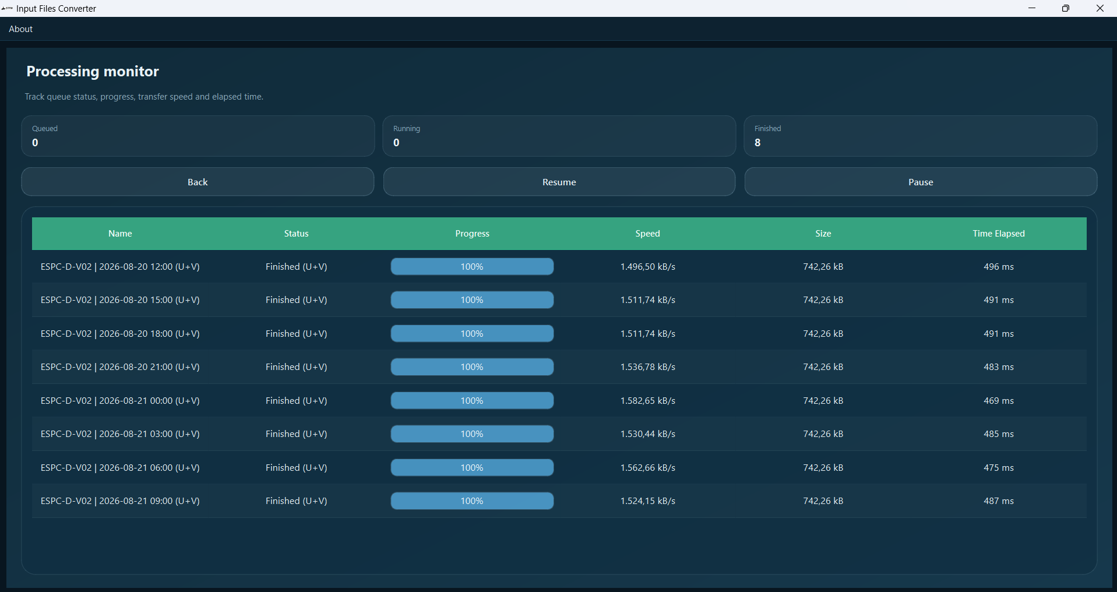
Task: Select row 2026-08-20 15:00 (U+V) name
Action: [x=120, y=300]
